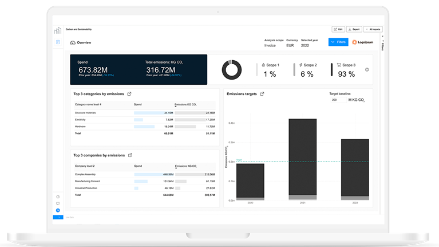The image size is (439, 247).
Task: Click the Edit button
Action: [x=338, y=29]
